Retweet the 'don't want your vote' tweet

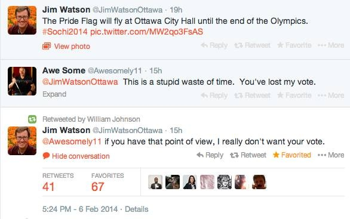tap(248, 155)
